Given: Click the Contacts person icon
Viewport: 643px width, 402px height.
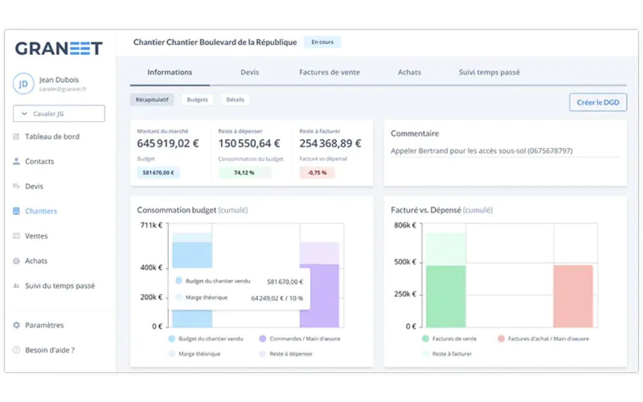Looking at the screenshot, I should tap(16, 161).
